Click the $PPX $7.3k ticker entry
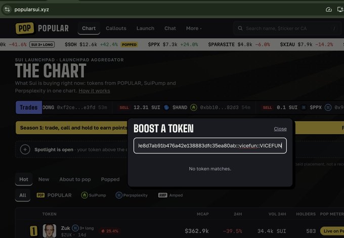The height and width of the screenshot is (238, 344). (173, 45)
